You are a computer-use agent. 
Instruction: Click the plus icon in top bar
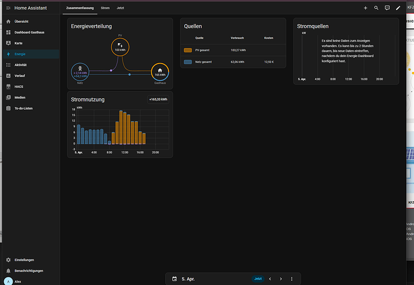[365, 8]
